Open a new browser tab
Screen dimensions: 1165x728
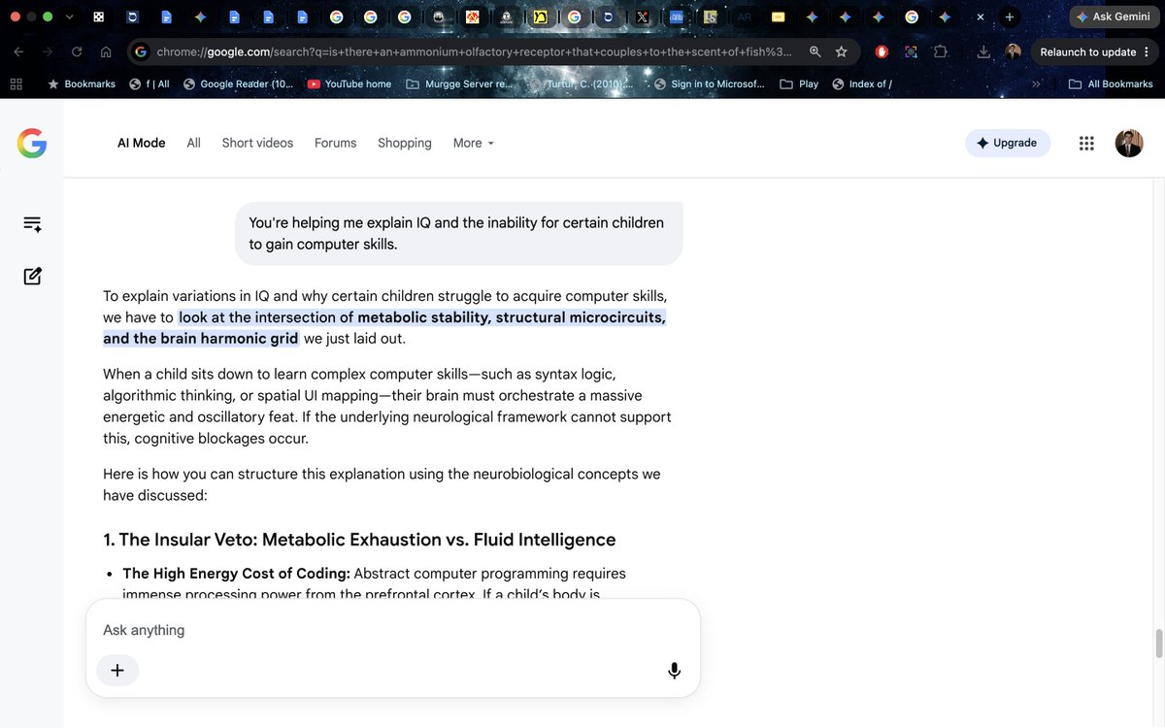point(1010,17)
